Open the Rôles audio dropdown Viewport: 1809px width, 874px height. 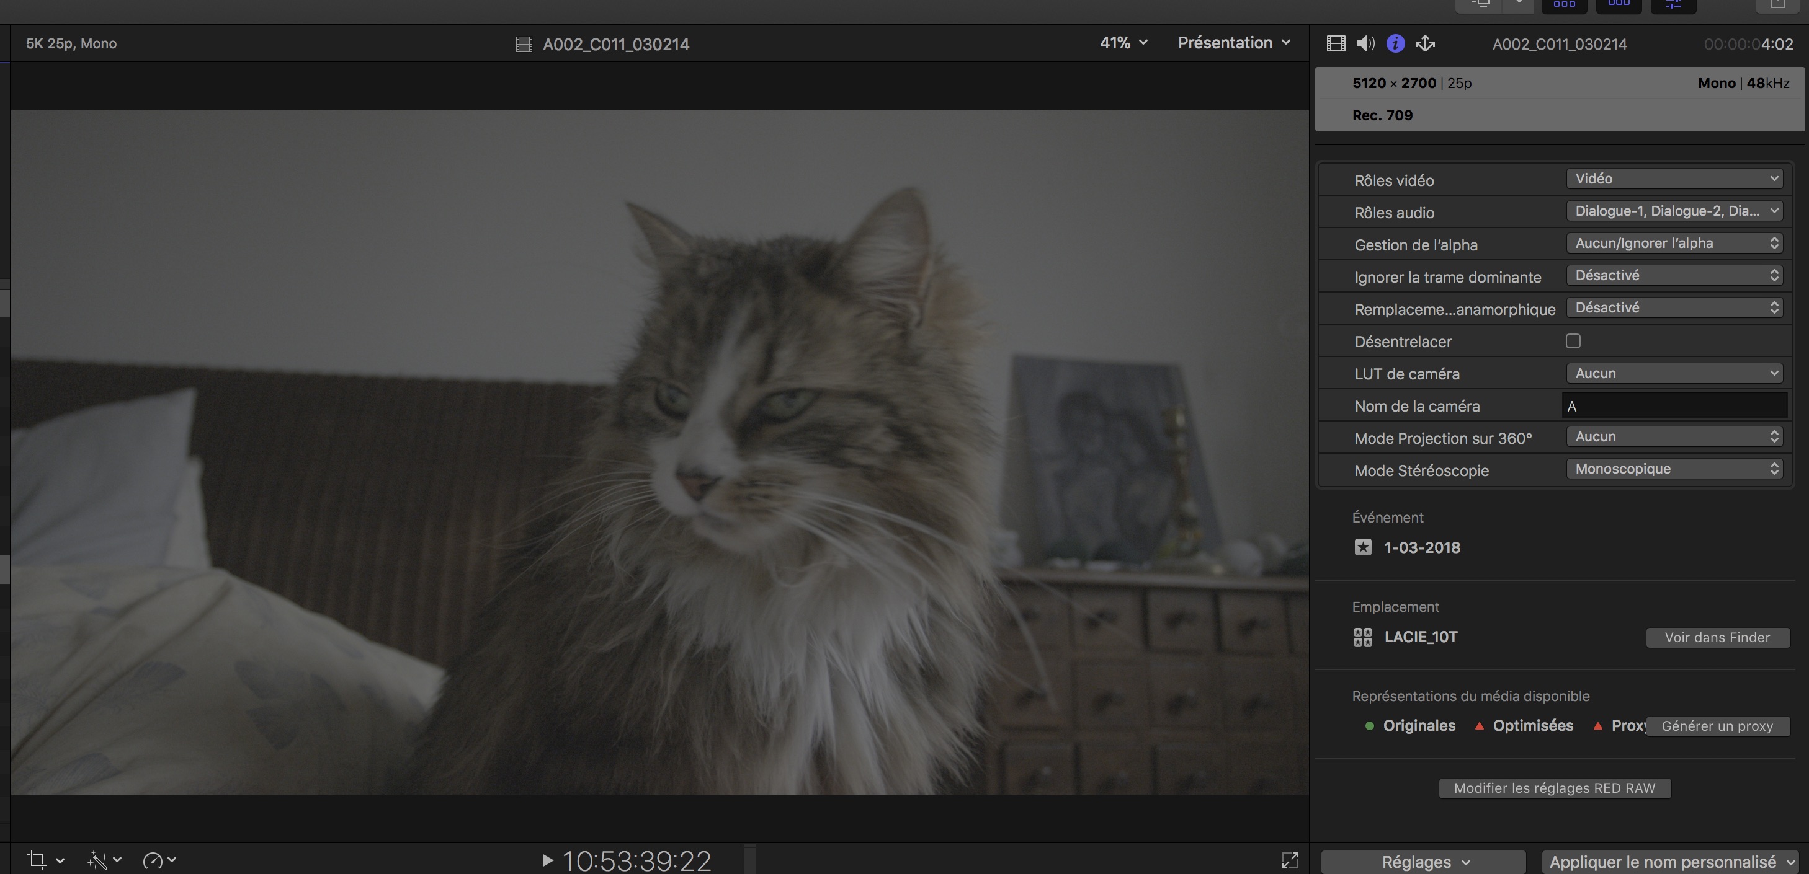(x=1674, y=210)
